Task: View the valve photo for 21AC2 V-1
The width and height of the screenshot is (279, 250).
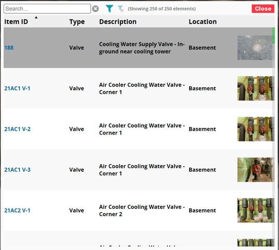Action: pyautogui.click(x=255, y=210)
